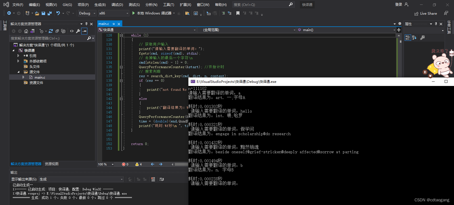Open the Git(G) menu
This screenshot has height=205, width=454.
67,5
